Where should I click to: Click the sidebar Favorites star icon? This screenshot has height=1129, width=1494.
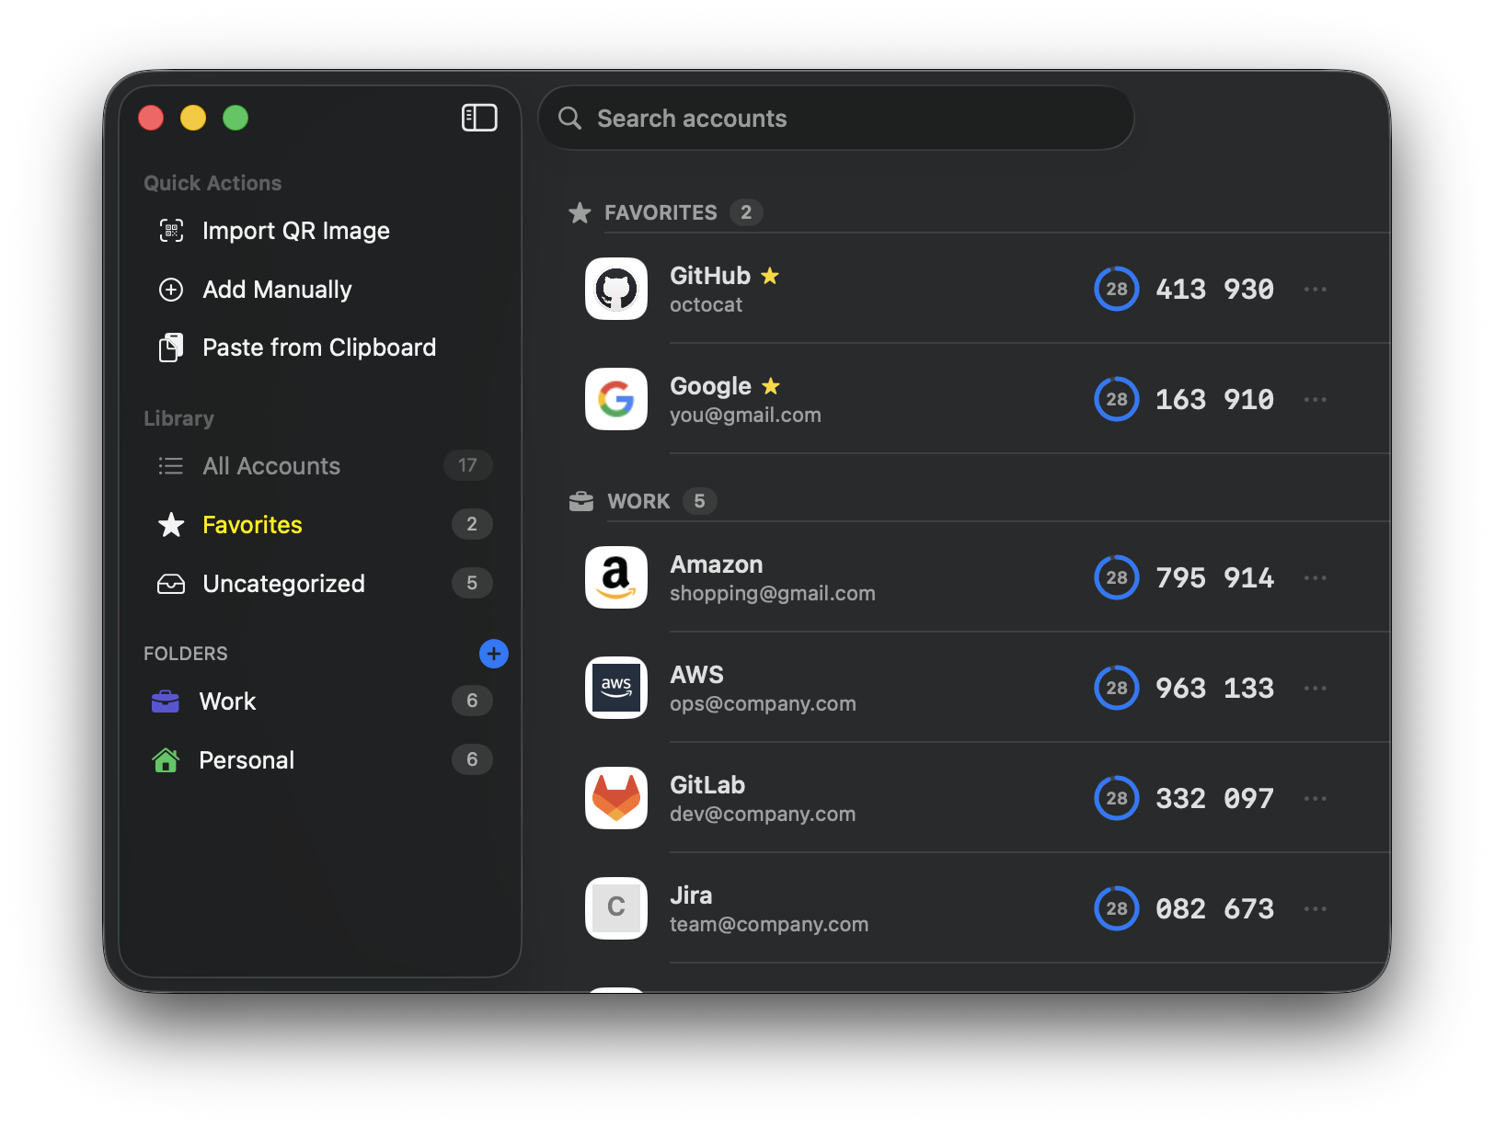[171, 524]
